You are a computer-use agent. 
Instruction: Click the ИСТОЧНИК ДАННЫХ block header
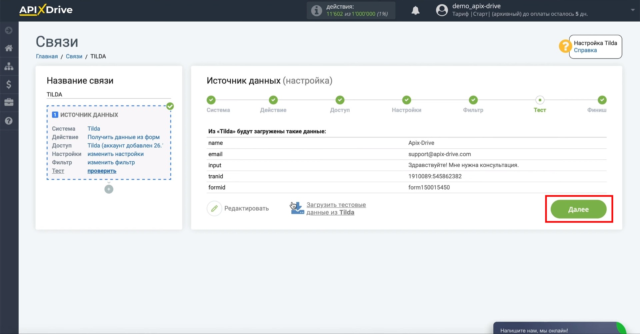point(89,115)
